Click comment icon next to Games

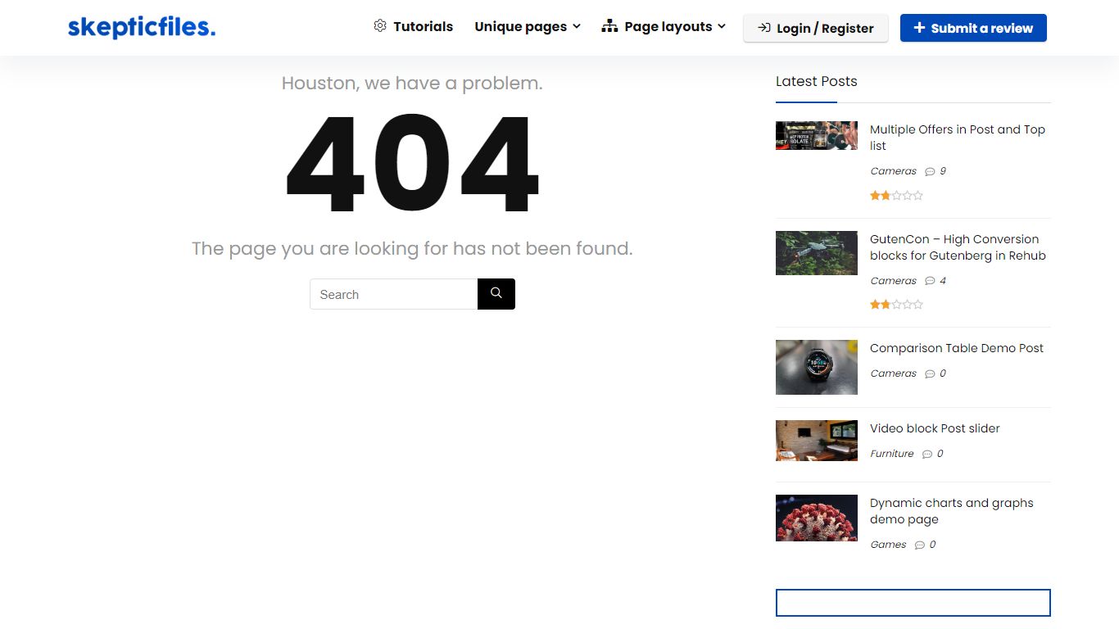(x=920, y=545)
